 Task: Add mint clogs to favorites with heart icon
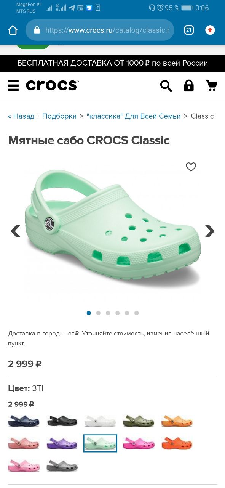point(191,167)
